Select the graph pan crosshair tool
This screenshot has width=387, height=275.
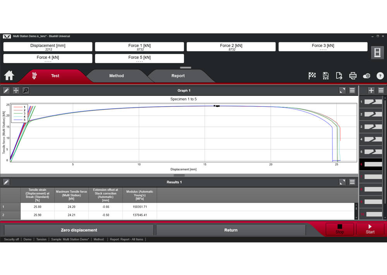[16, 90]
